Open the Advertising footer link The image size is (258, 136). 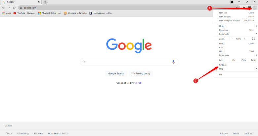(23, 134)
